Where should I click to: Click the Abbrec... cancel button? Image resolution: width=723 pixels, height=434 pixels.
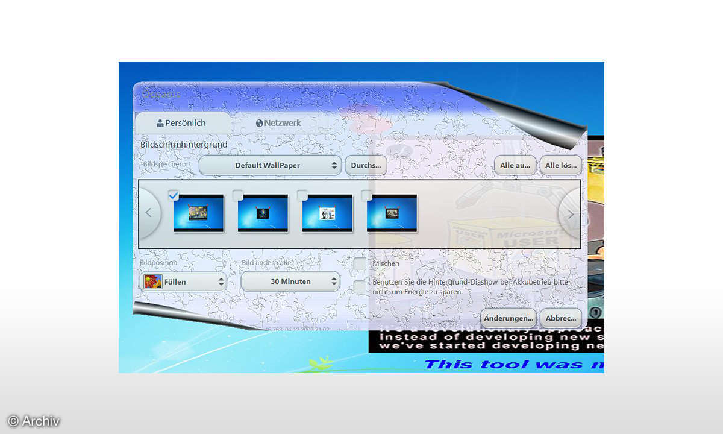point(561,318)
